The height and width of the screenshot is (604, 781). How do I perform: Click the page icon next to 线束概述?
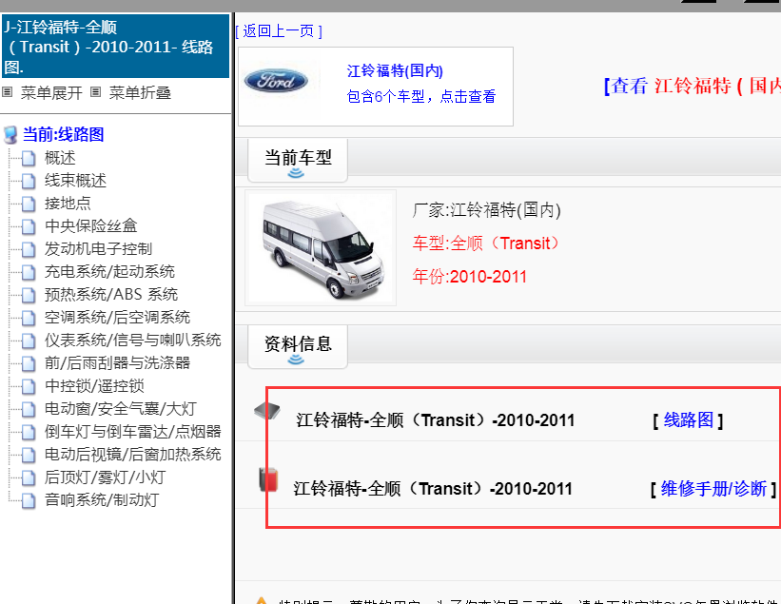point(29,182)
